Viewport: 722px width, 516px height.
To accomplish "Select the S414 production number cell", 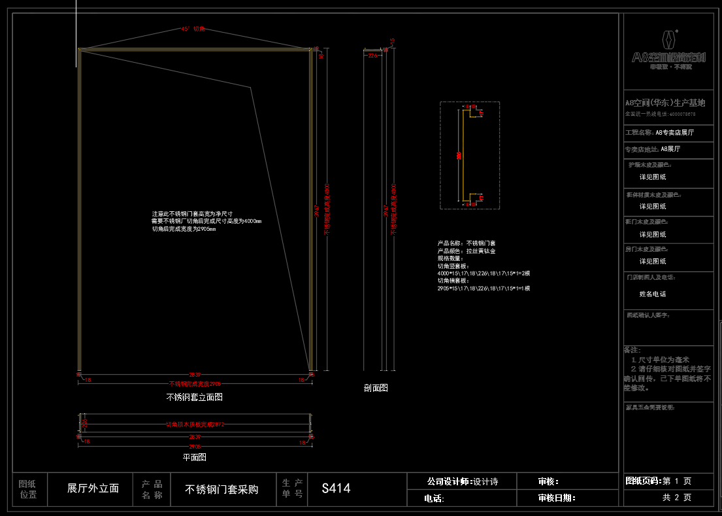I will 336,489.
